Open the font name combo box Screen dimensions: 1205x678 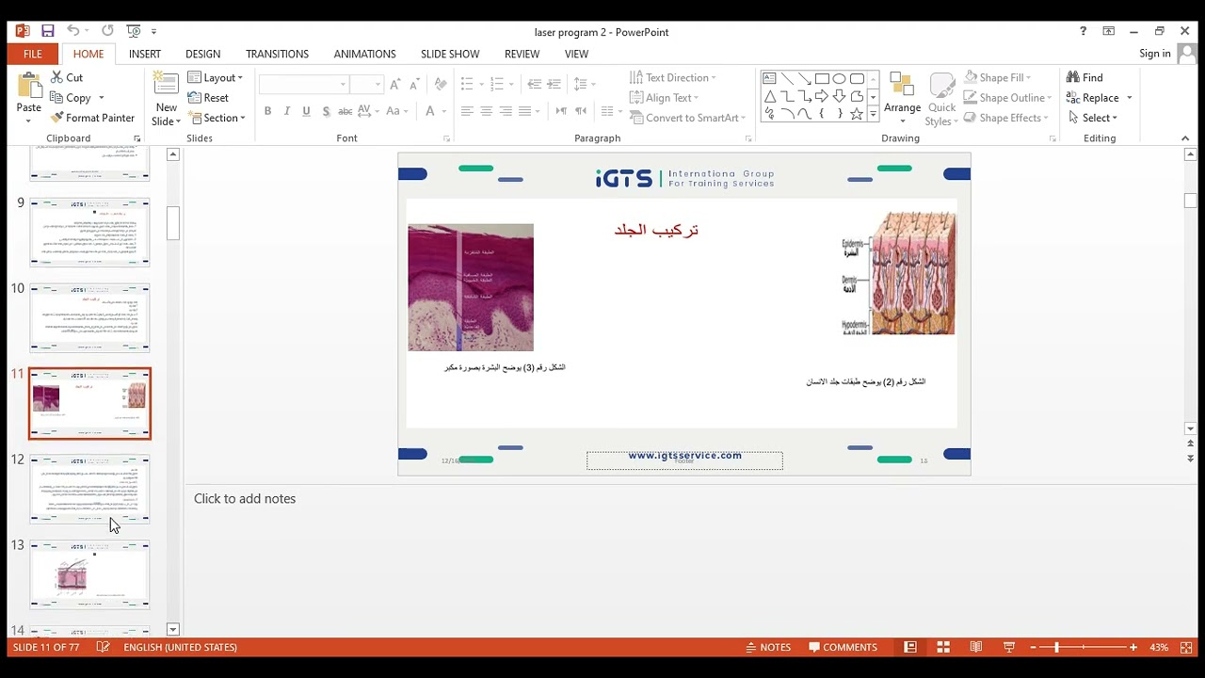click(x=303, y=85)
